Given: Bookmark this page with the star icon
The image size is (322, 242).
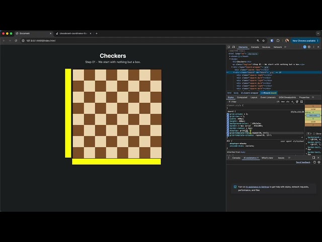Looking at the screenshot, I should click(x=264, y=41).
